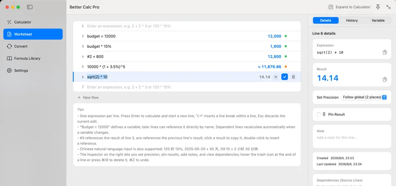Click the result 12,000 on line 2
This screenshot has width=396, height=186.
click(274, 36)
